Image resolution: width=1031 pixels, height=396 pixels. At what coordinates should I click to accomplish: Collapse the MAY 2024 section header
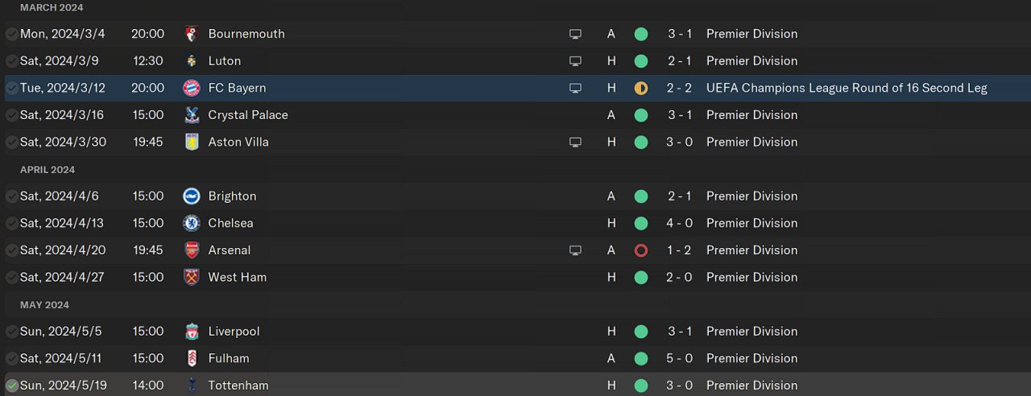pos(44,305)
